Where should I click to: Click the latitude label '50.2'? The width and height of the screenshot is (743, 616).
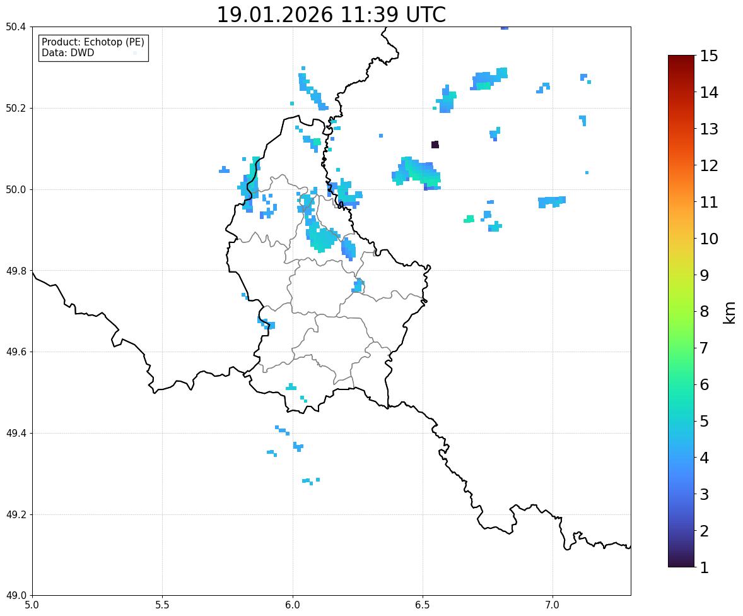coord(16,108)
